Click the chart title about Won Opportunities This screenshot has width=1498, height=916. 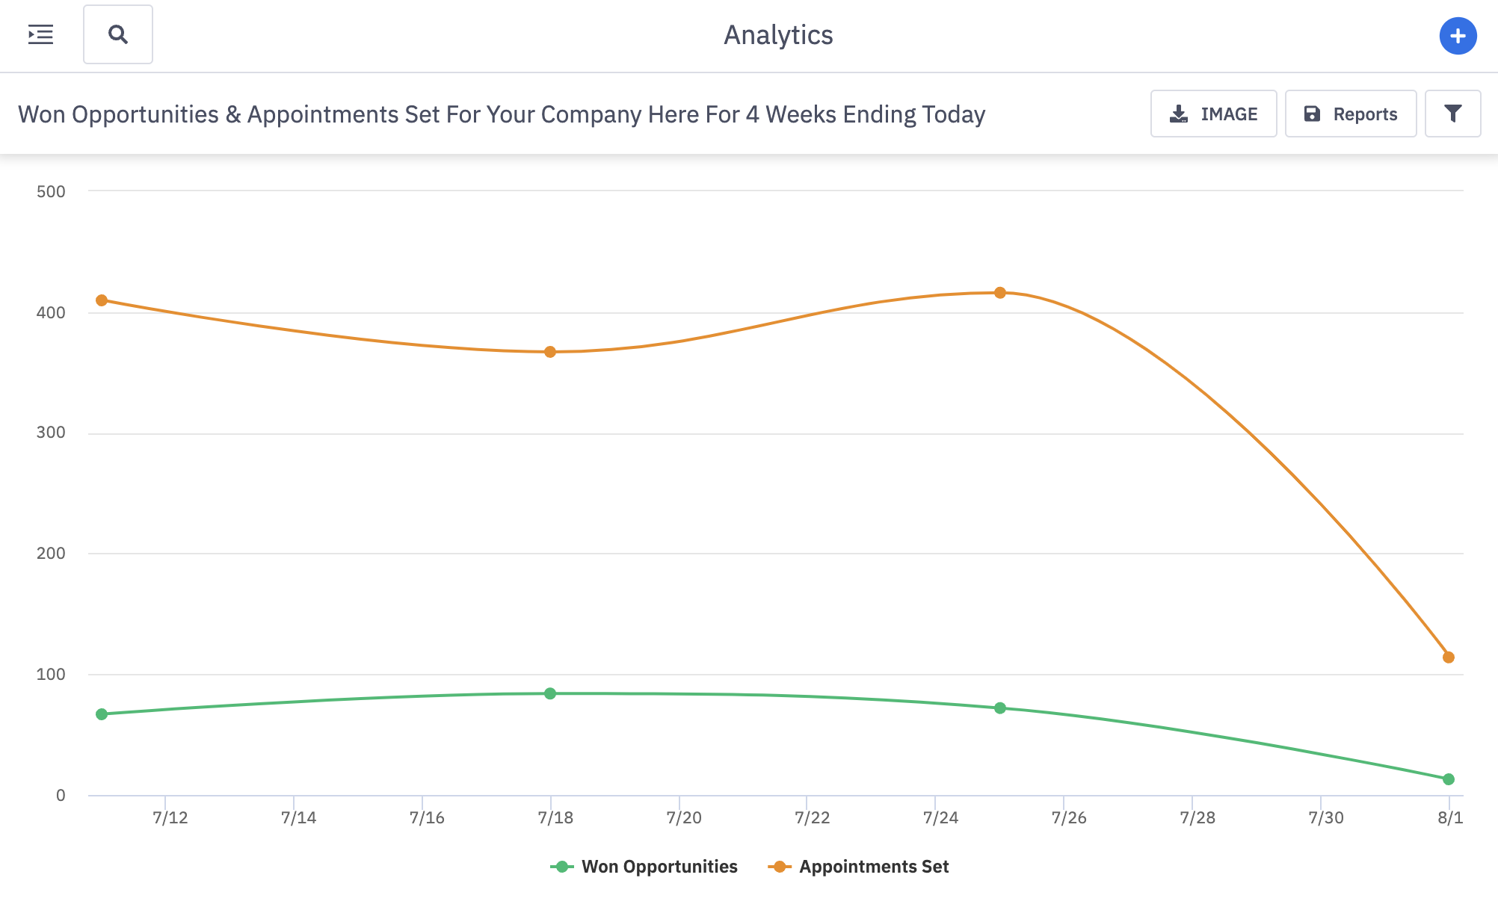[x=501, y=114]
